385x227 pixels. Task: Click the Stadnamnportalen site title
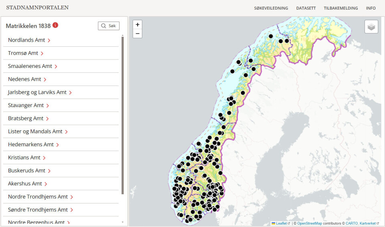[37, 8]
